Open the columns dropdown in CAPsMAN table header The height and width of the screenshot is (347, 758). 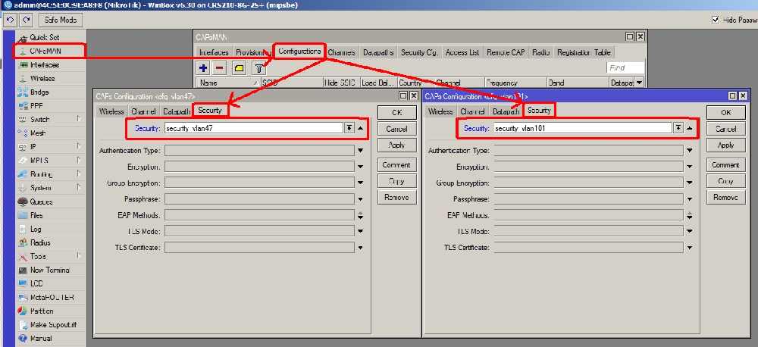click(639, 83)
